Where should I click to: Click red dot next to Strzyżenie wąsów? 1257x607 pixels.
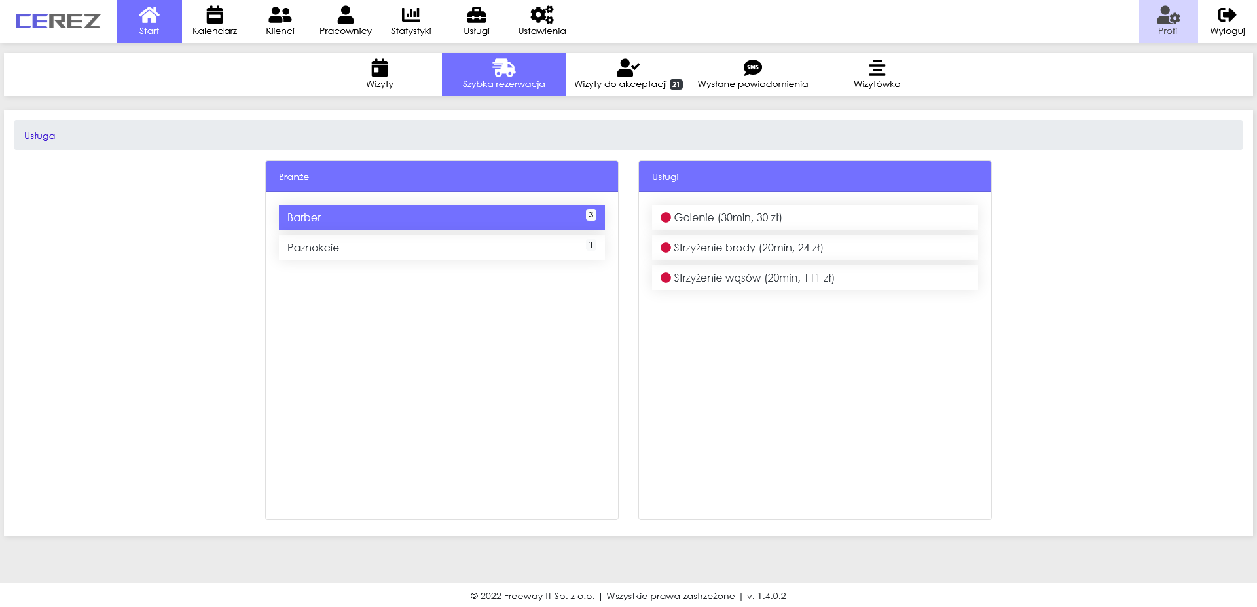point(666,278)
